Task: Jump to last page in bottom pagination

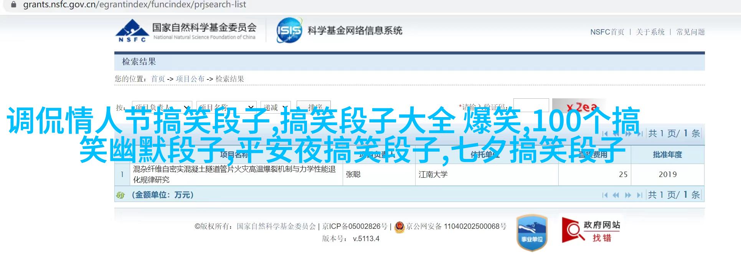Action: [639, 195]
